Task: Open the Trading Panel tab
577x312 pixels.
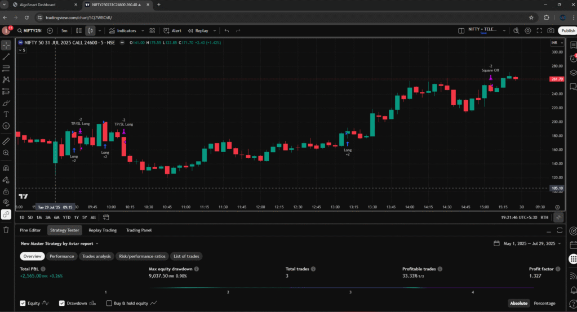Action: [x=139, y=230]
